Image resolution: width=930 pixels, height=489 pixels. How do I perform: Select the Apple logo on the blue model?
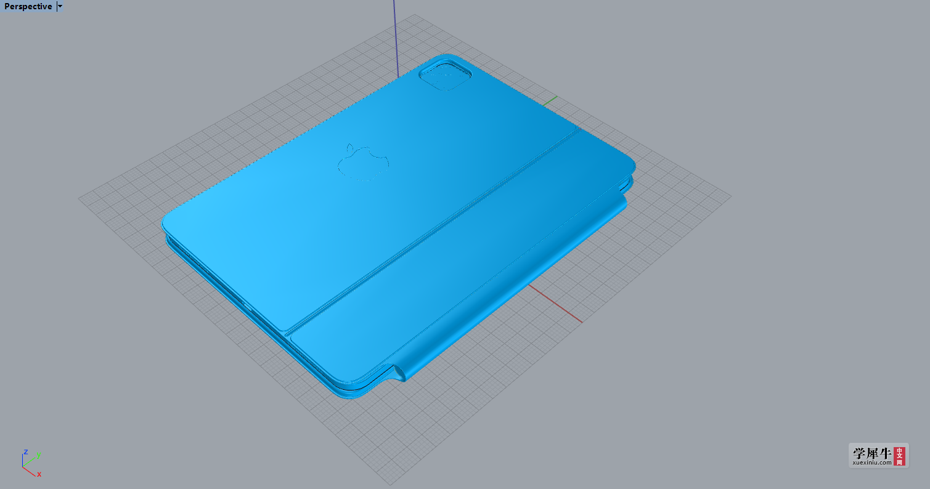coord(363,163)
